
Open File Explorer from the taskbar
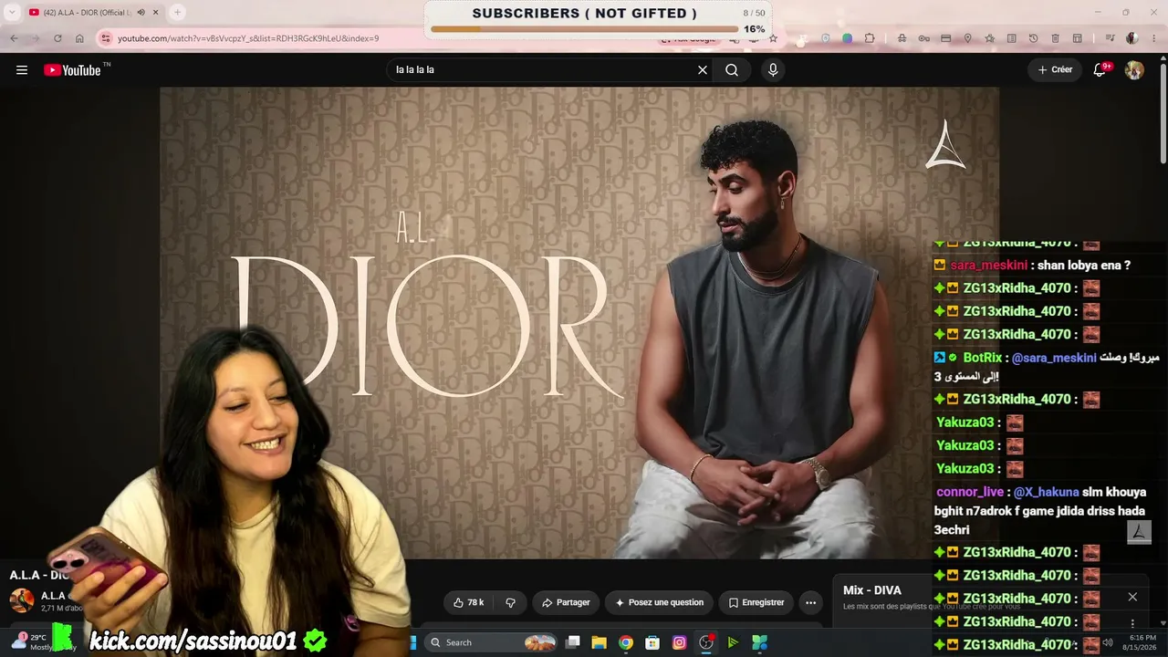(600, 642)
